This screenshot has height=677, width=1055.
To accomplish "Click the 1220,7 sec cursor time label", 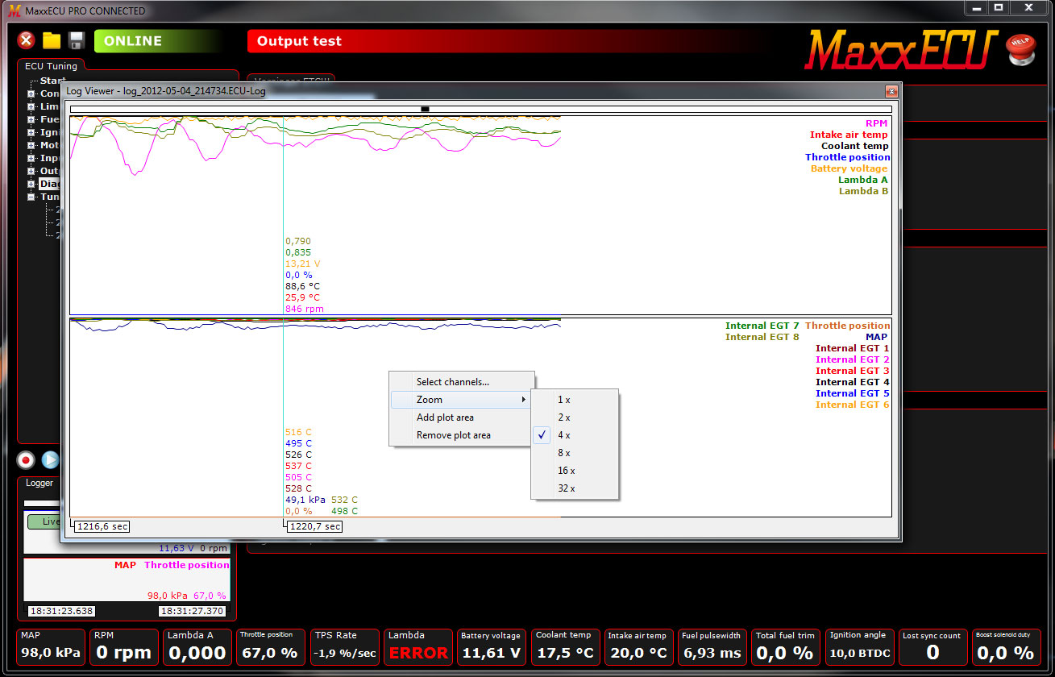I will [315, 526].
